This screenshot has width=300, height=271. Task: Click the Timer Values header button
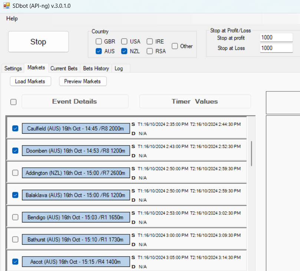[195, 101]
